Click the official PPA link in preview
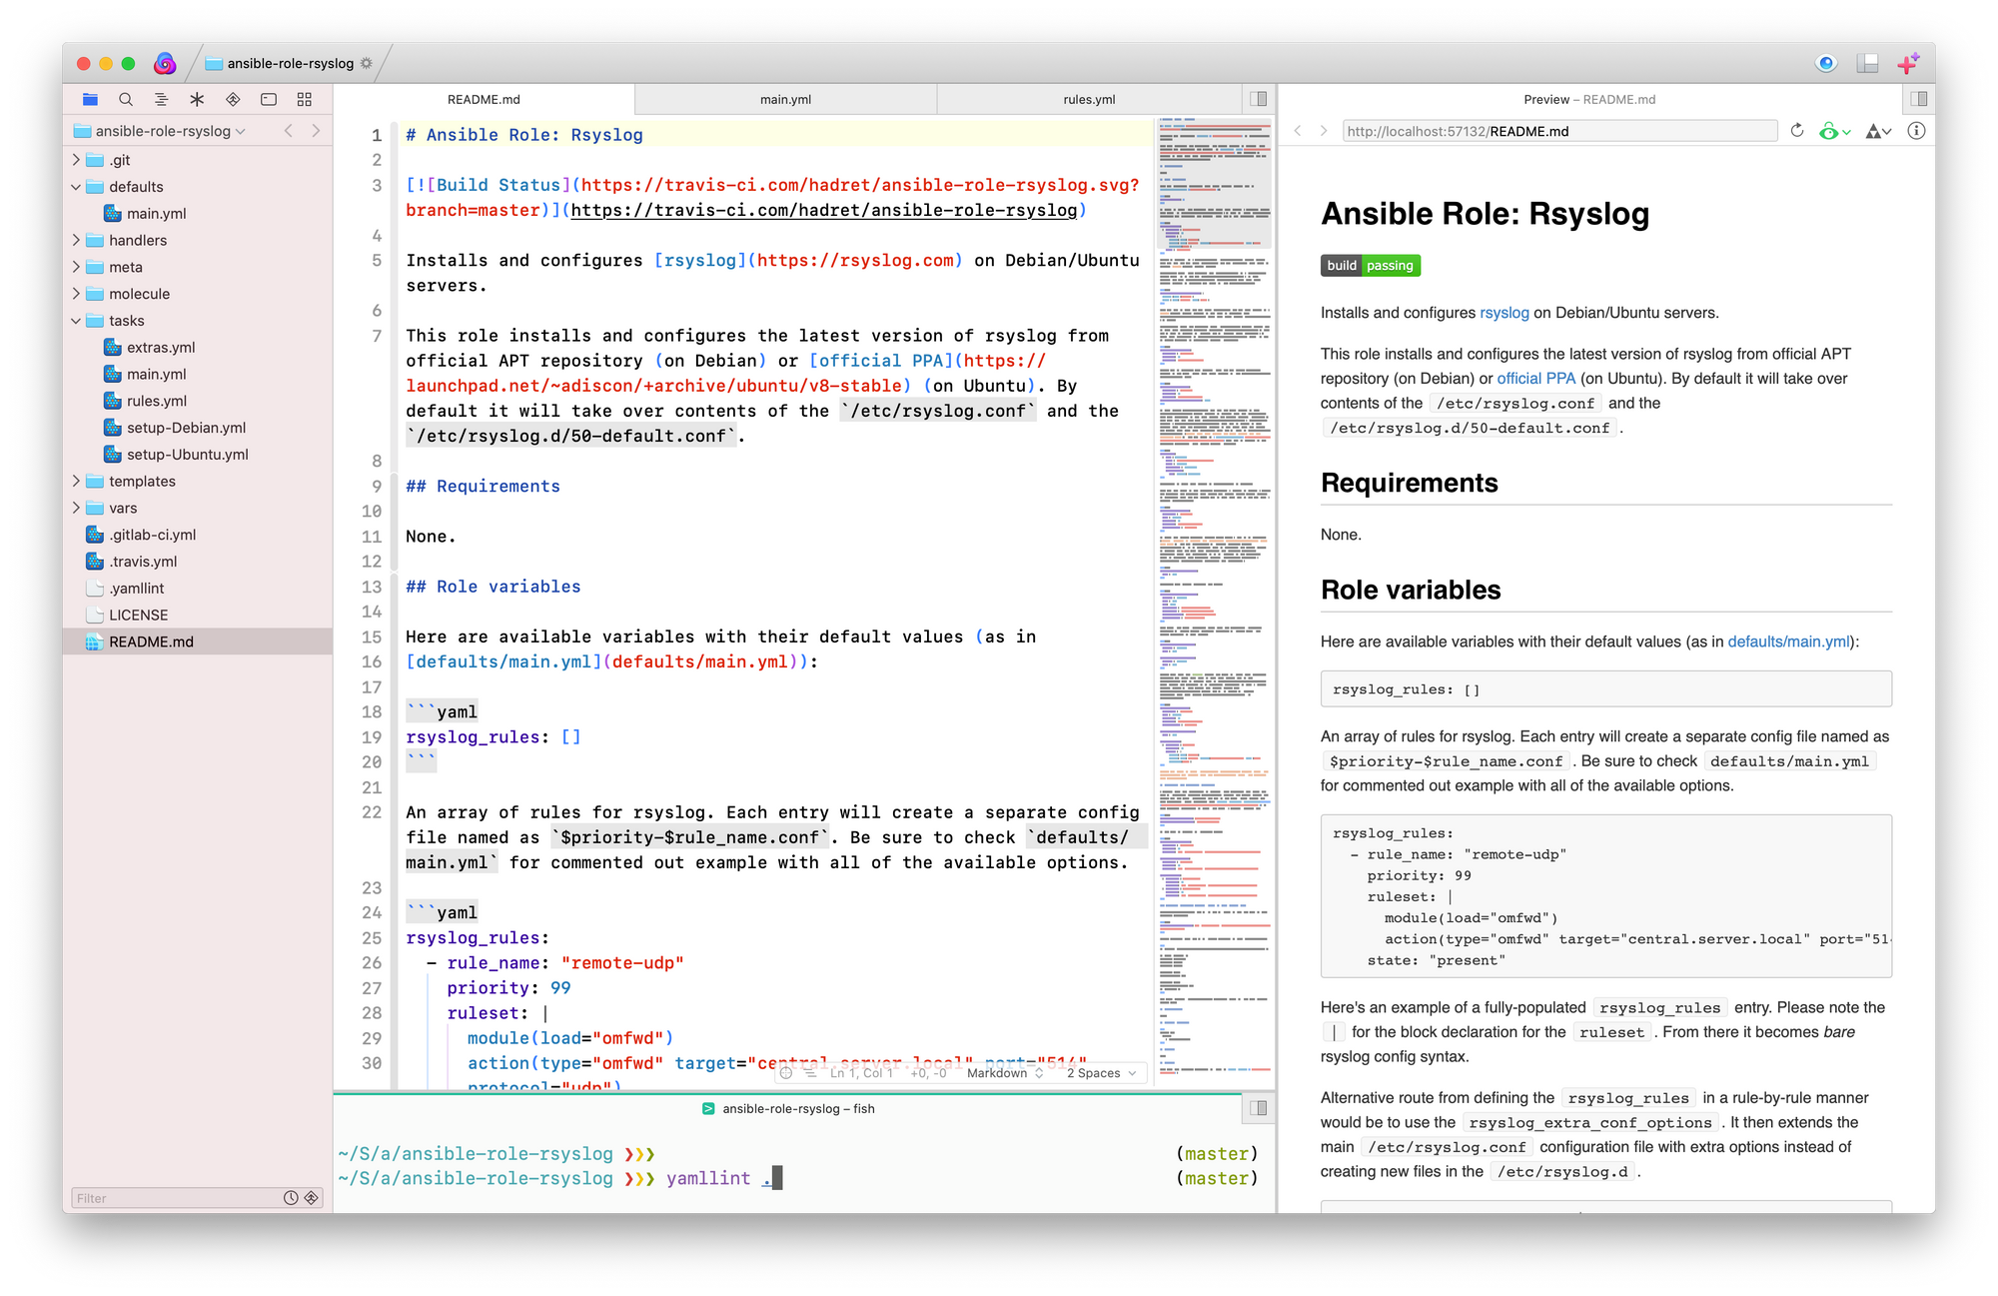Viewport: 1998px width, 1296px height. coord(1535,379)
